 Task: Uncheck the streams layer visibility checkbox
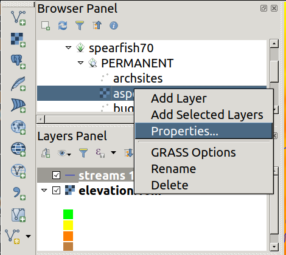coord(56,175)
